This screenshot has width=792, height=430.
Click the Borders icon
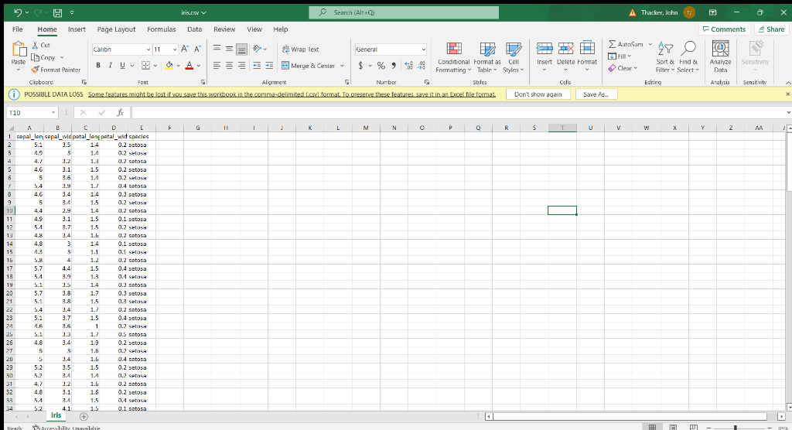[145, 65]
